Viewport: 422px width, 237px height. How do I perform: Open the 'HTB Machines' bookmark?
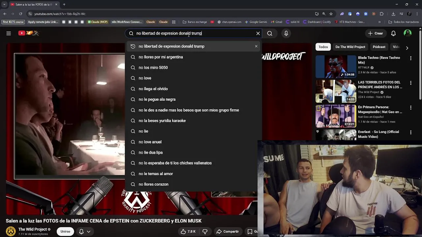pyautogui.click(x=349, y=22)
